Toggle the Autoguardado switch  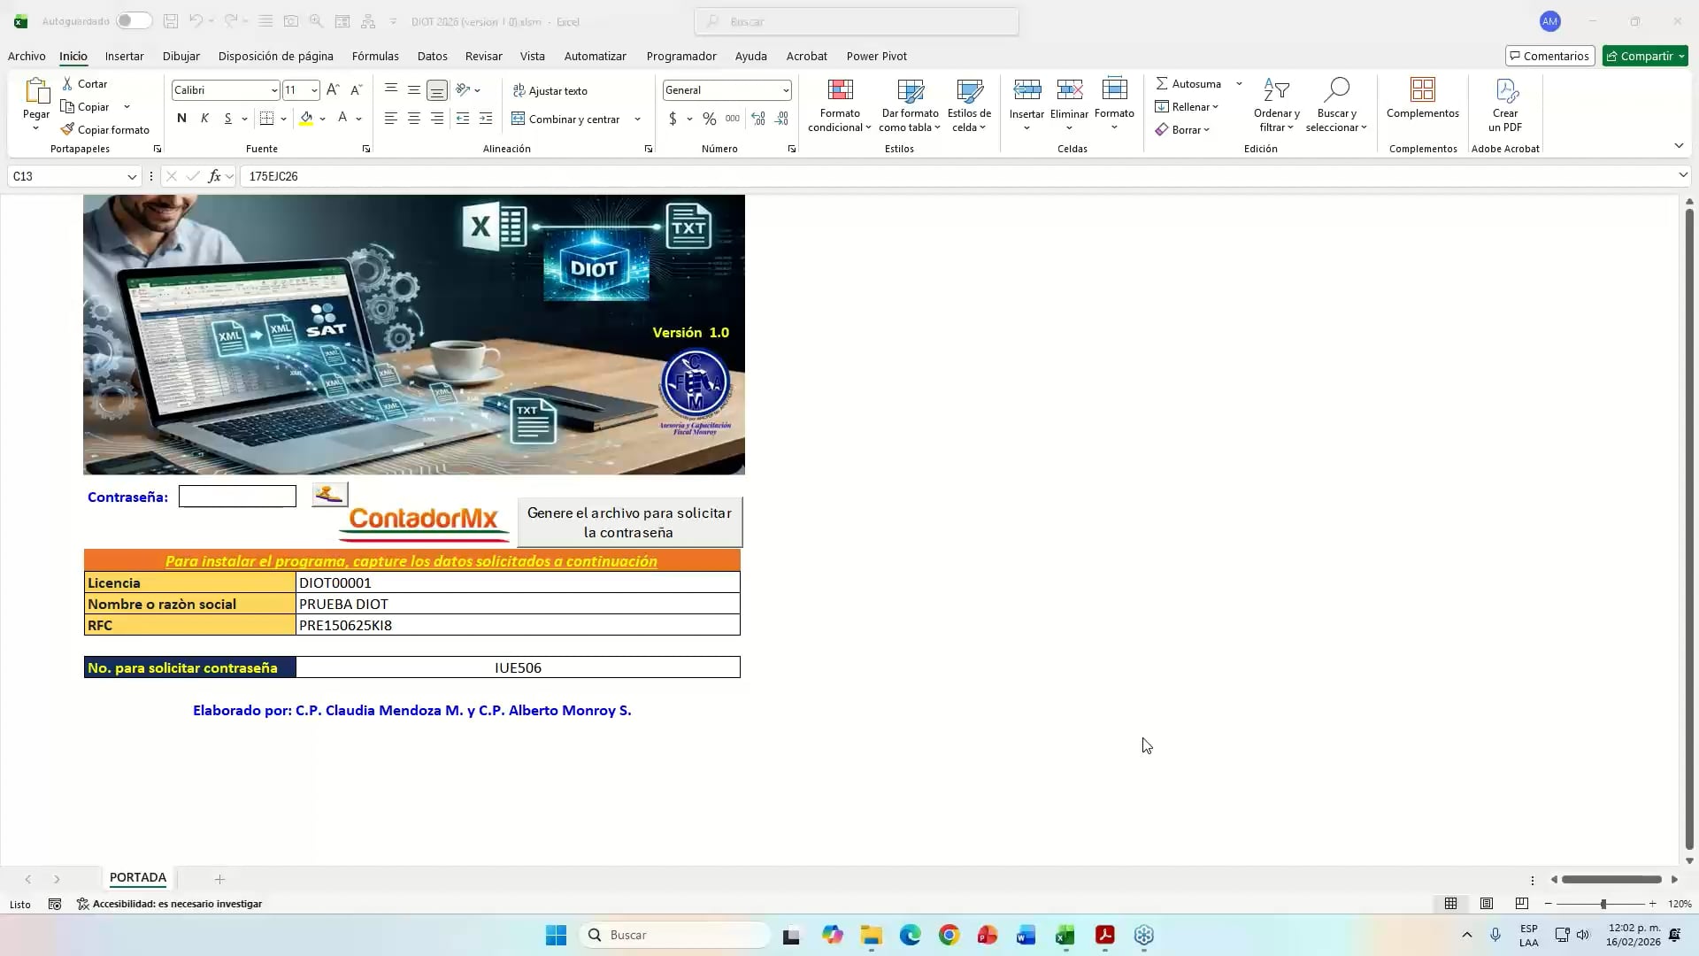click(x=134, y=20)
